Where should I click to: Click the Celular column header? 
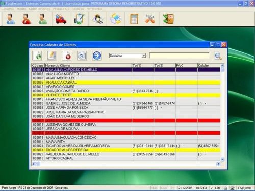pyautogui.click(x=209, y=65)
